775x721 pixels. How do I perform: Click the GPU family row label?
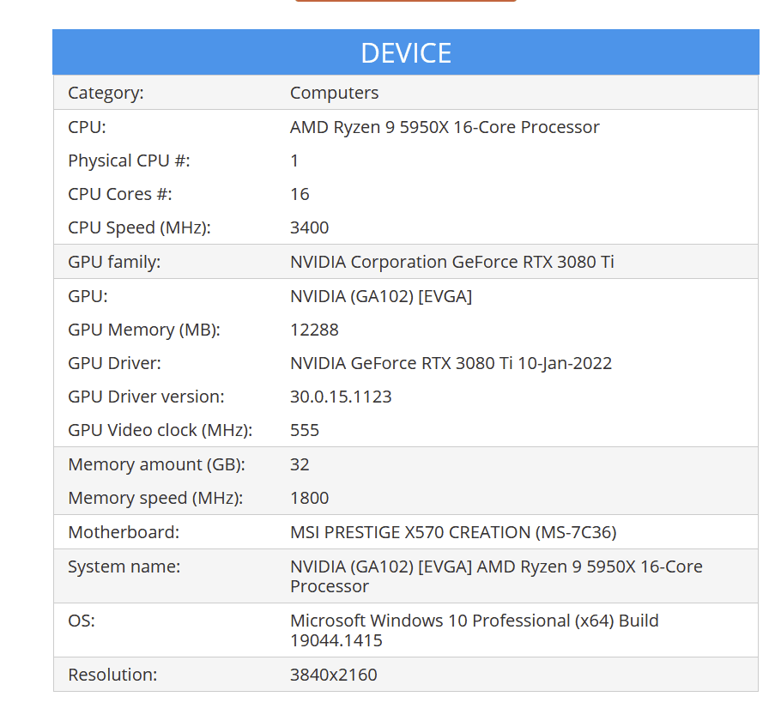(x=114, y=262)
